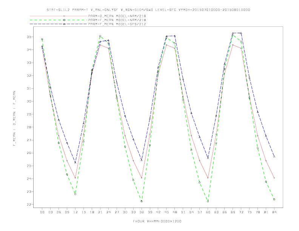Click x-axis forecast hour label 60

pos(208,212)
